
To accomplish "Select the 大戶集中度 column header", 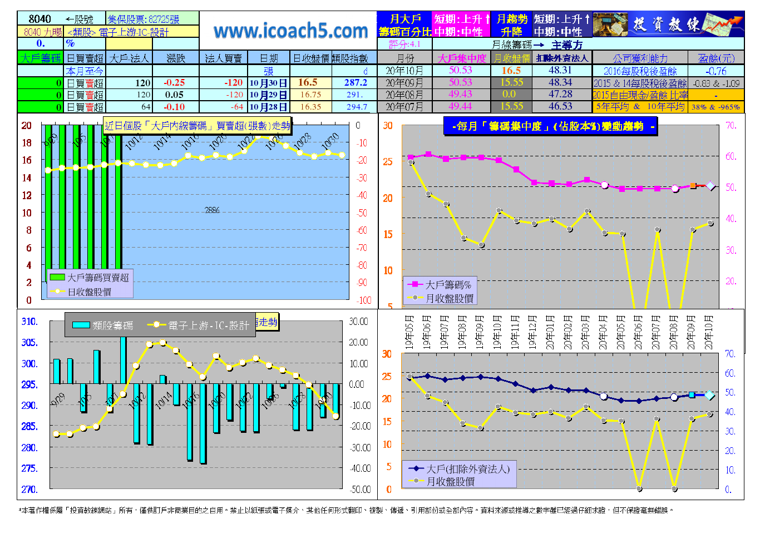I will [x=461, y=58].
